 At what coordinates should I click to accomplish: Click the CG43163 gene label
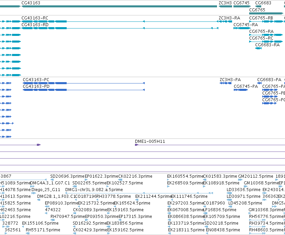[31, 3]
